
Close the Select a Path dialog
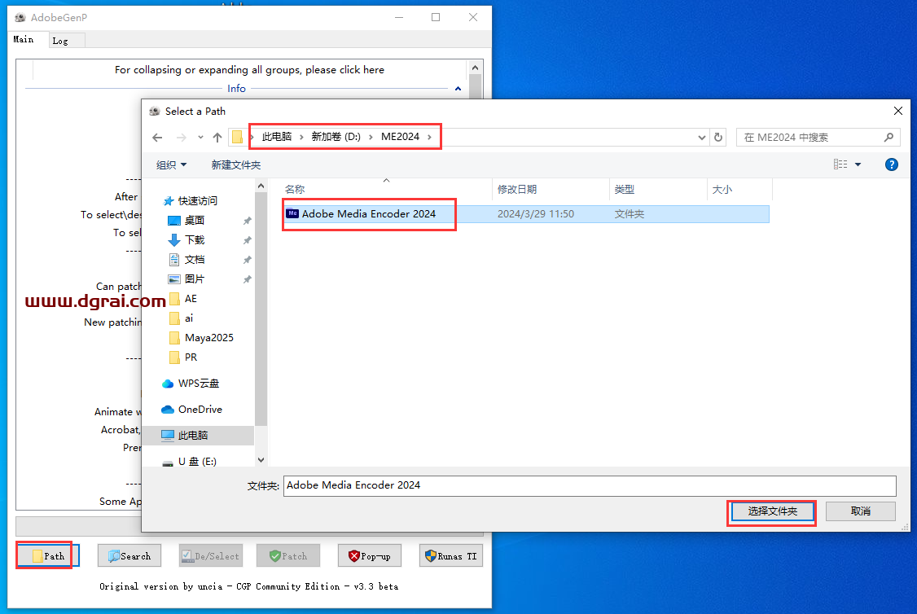point(898,111)
